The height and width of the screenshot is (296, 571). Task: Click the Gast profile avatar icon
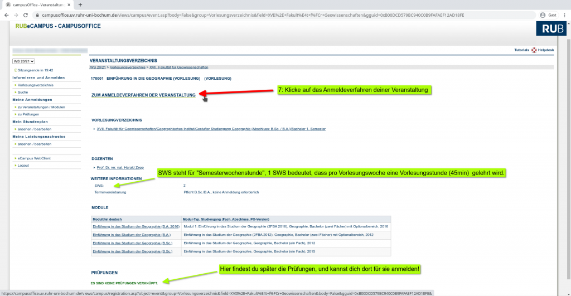(543, 15)
